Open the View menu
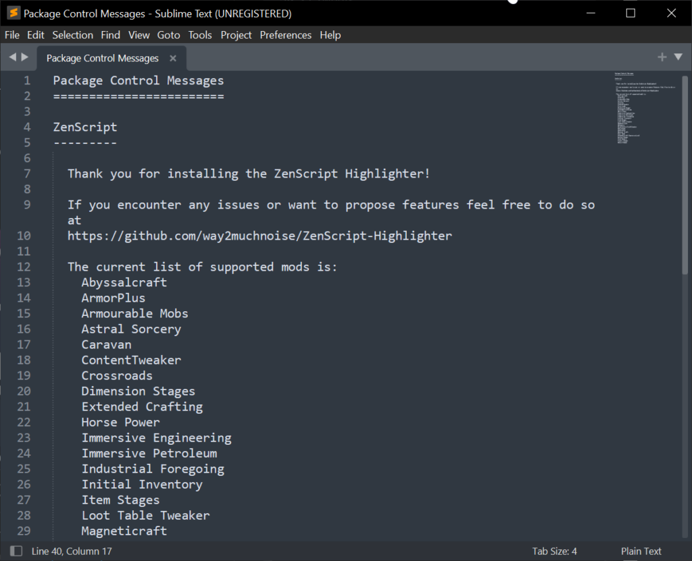 [x=139, y=35]
